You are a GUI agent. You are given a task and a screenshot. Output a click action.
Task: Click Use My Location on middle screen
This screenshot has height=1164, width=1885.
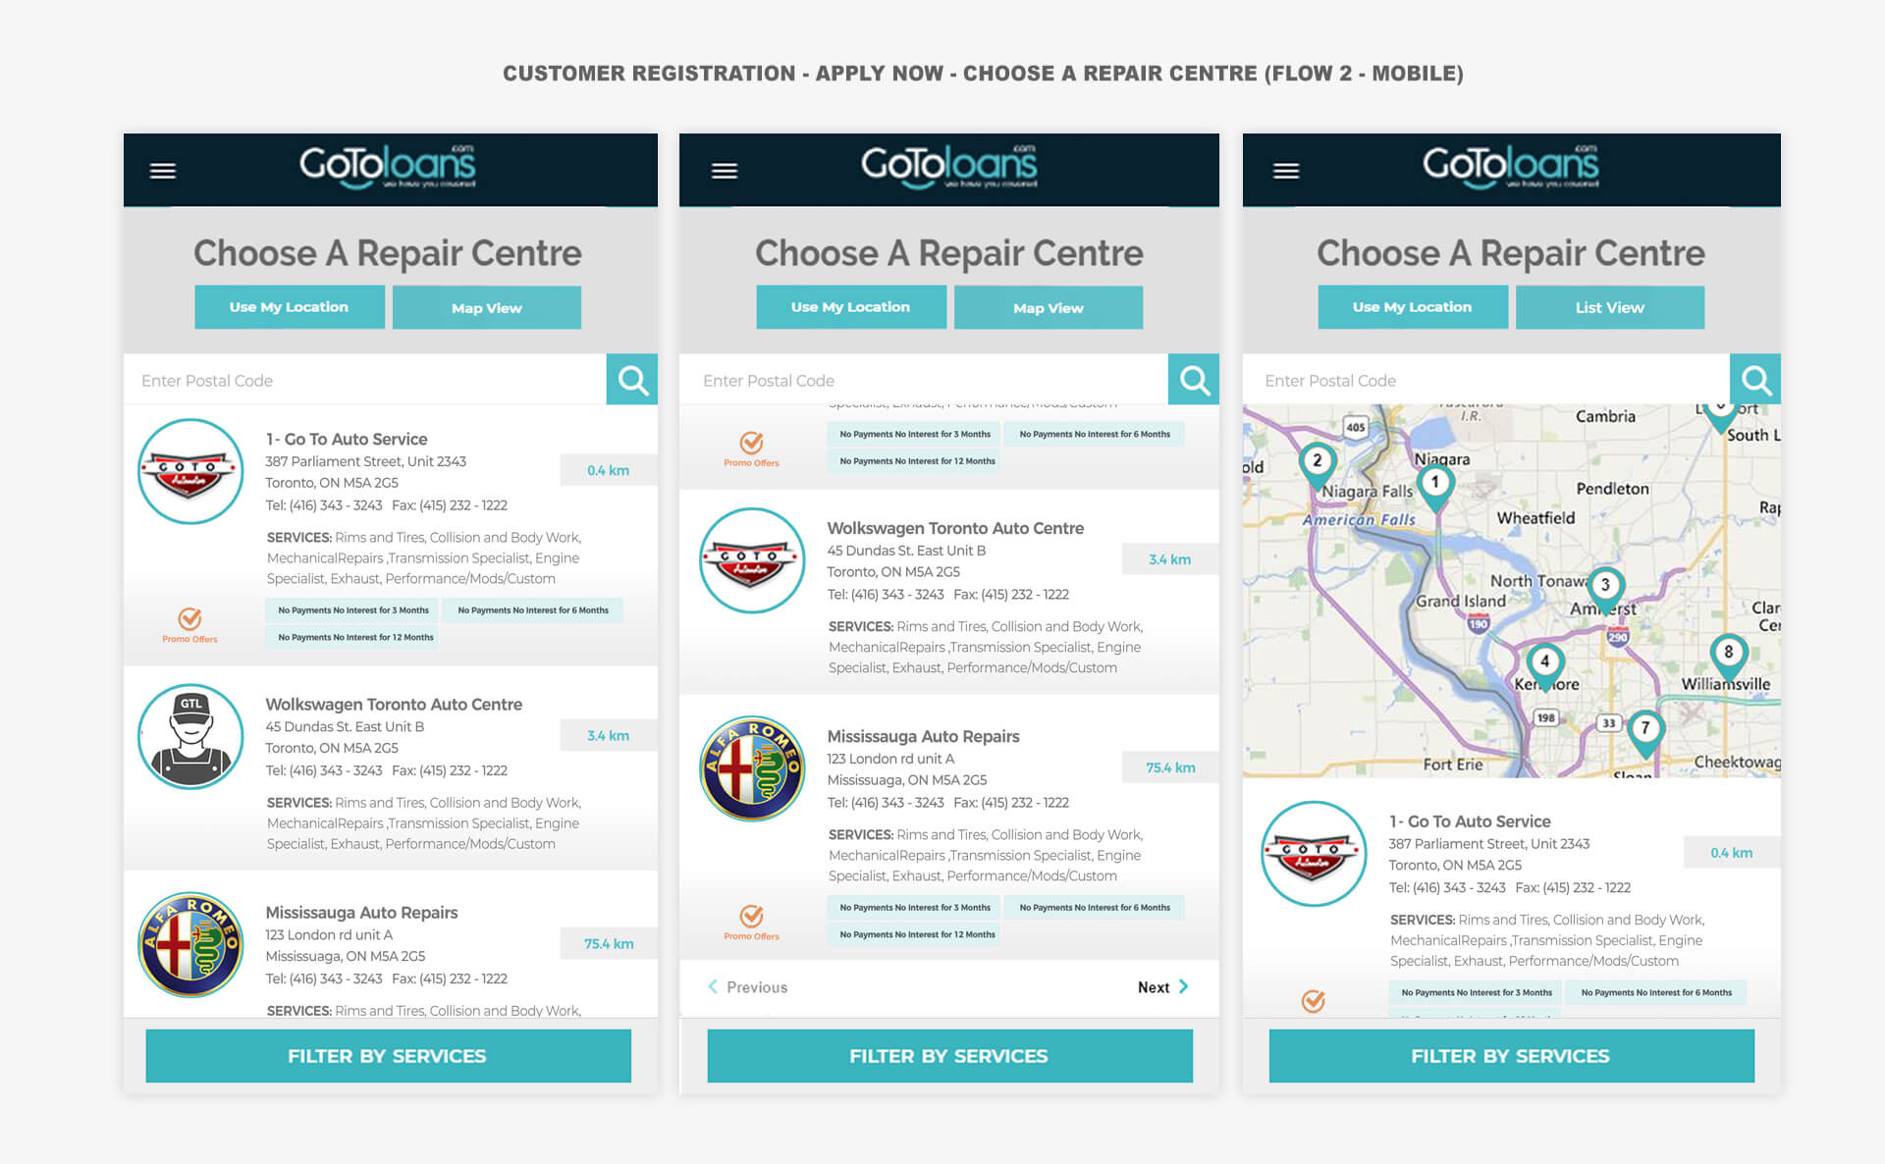pos(851,307)
